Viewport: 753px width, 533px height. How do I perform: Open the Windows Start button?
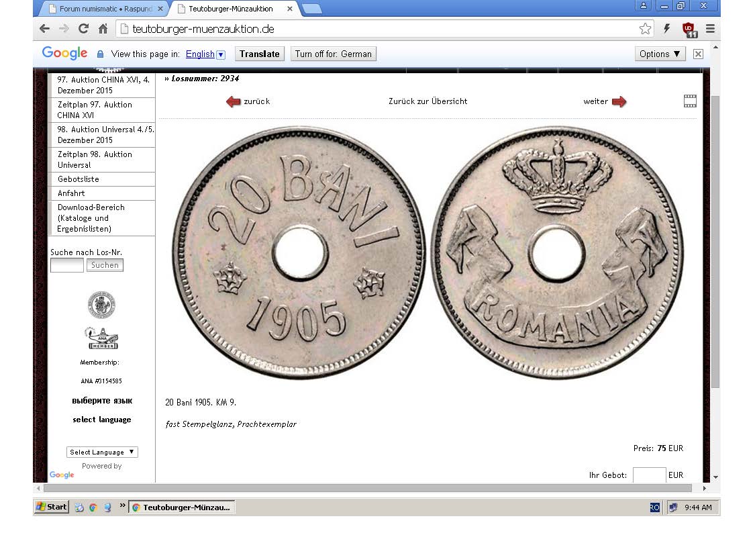52,507
